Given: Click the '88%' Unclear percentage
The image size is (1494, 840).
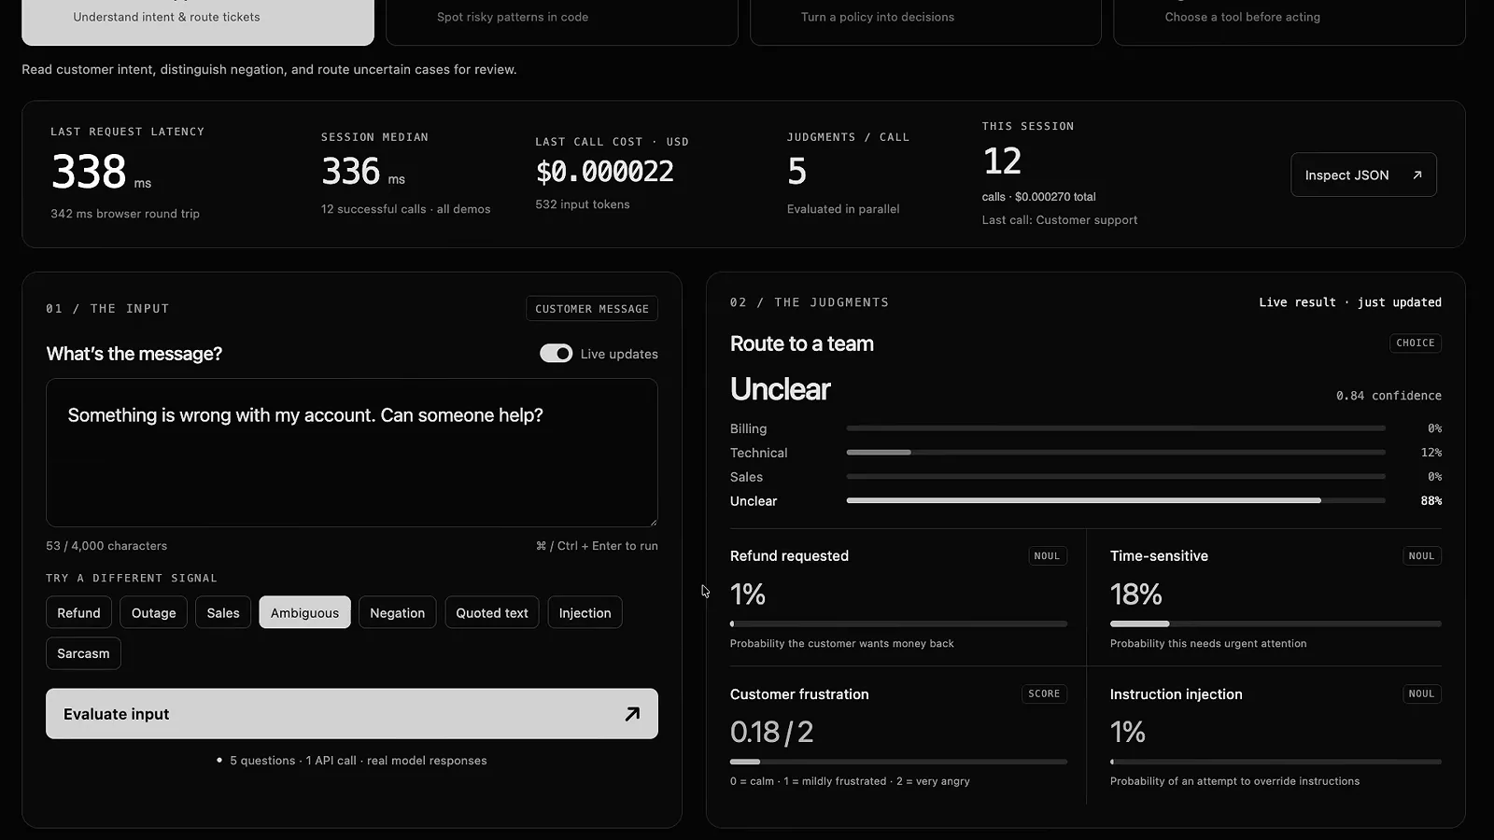Looking at the screenshot, I should click(1431, 501).
